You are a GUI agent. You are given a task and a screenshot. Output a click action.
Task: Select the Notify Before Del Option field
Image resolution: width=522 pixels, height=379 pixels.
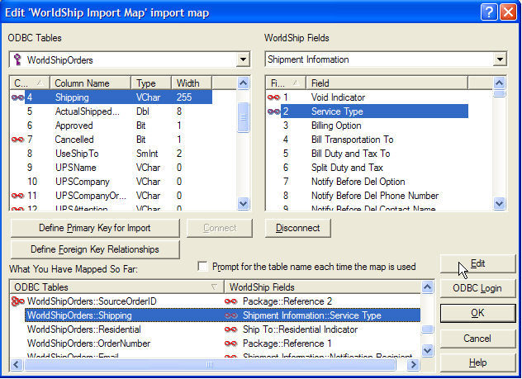tap(368, 182)
